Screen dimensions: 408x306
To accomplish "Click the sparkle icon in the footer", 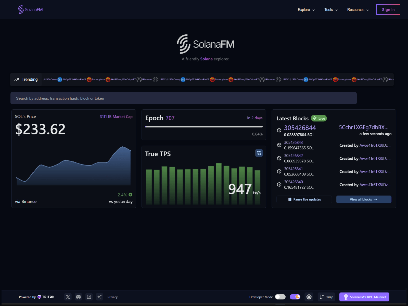I will [x=99, y=297].
